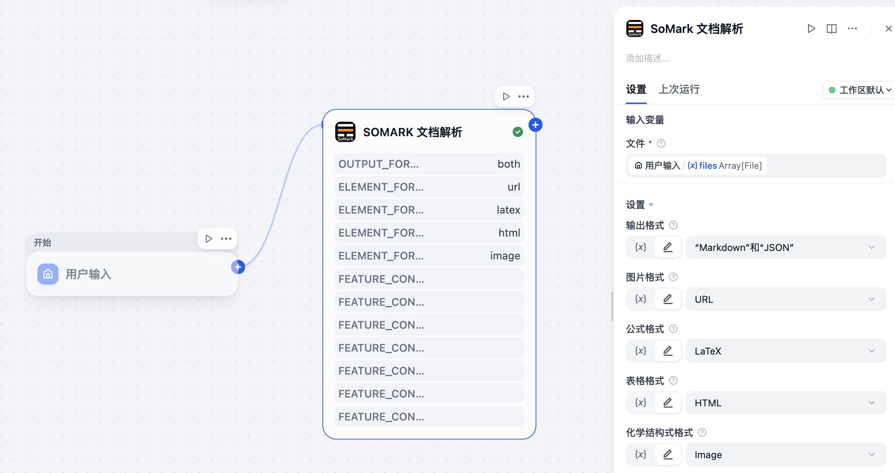Click the 添加描述 description field
Viewport: 895px width, 473px height.
click(647, 58)
